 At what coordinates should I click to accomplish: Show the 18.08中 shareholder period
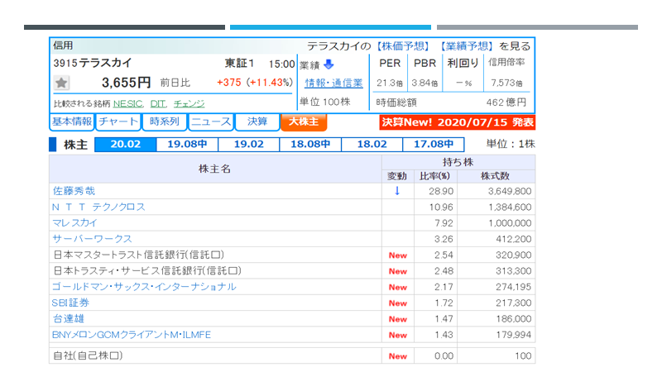point(310,144)
